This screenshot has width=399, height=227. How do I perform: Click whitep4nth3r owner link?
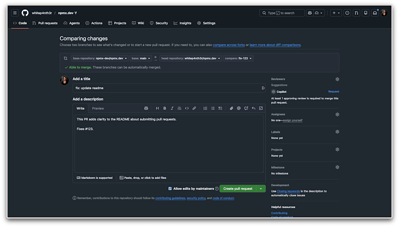tap(42, 13)
